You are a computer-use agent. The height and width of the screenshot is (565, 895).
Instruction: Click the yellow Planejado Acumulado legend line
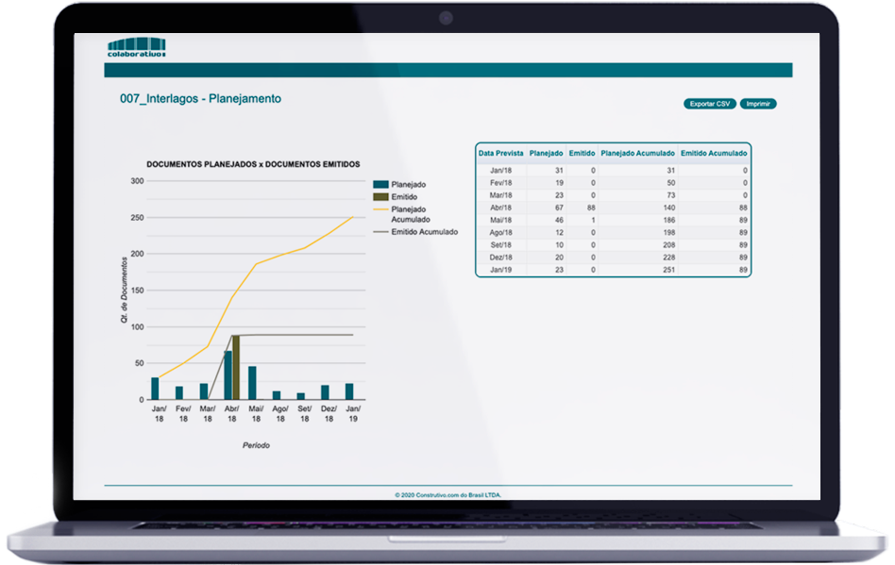(x=380, y=208)
